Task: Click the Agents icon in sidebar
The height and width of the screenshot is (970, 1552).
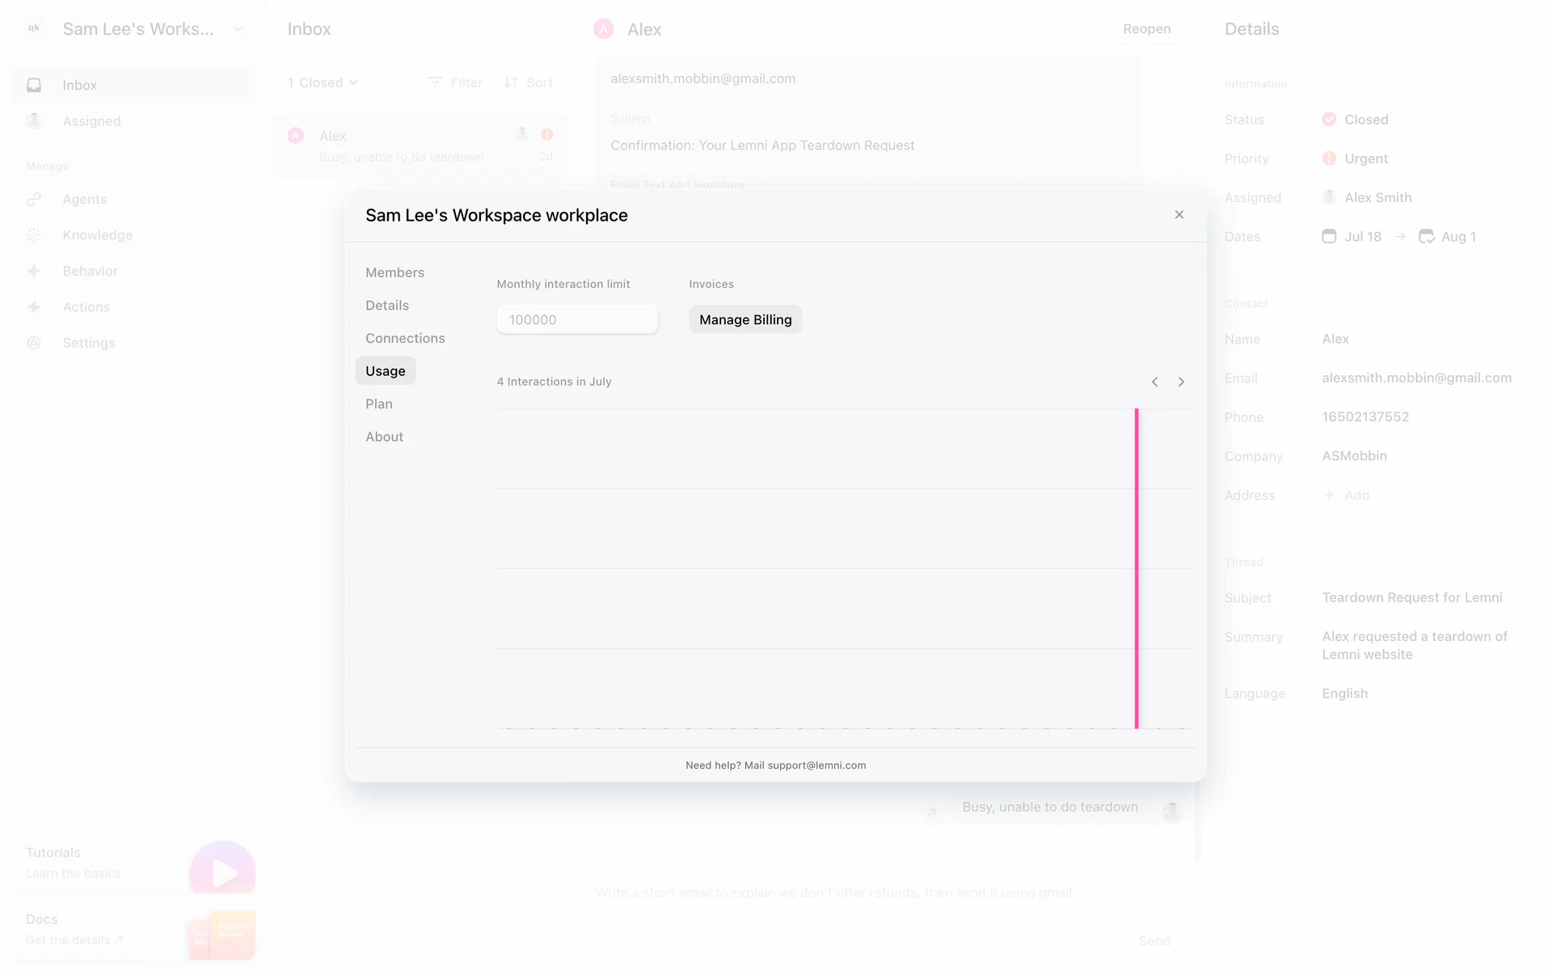Action: coord(34,200)
